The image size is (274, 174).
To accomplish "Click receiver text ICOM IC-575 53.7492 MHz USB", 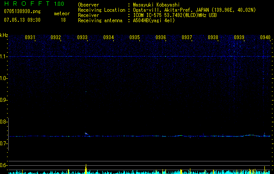I will [x=175, y=15].
